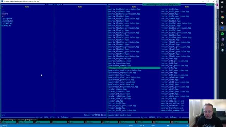Select scalar_uint_sized.hpp file

pos(120,98)
